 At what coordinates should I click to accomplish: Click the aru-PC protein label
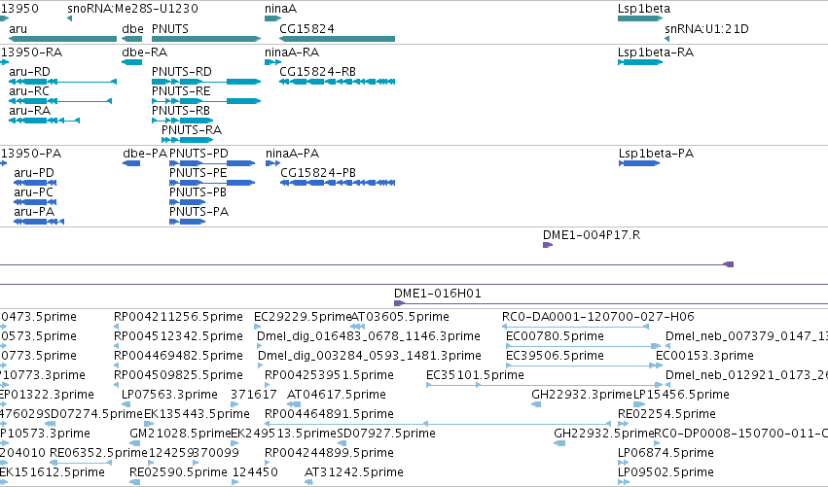click(34, 192)
